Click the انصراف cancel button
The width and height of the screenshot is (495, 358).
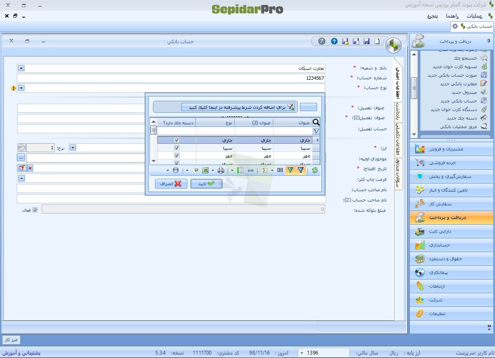click(171, 184)
